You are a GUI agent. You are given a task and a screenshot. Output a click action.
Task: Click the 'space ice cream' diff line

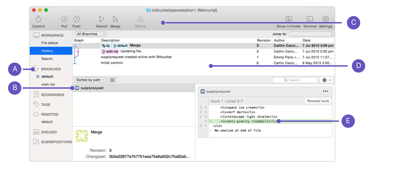(242, 107)
